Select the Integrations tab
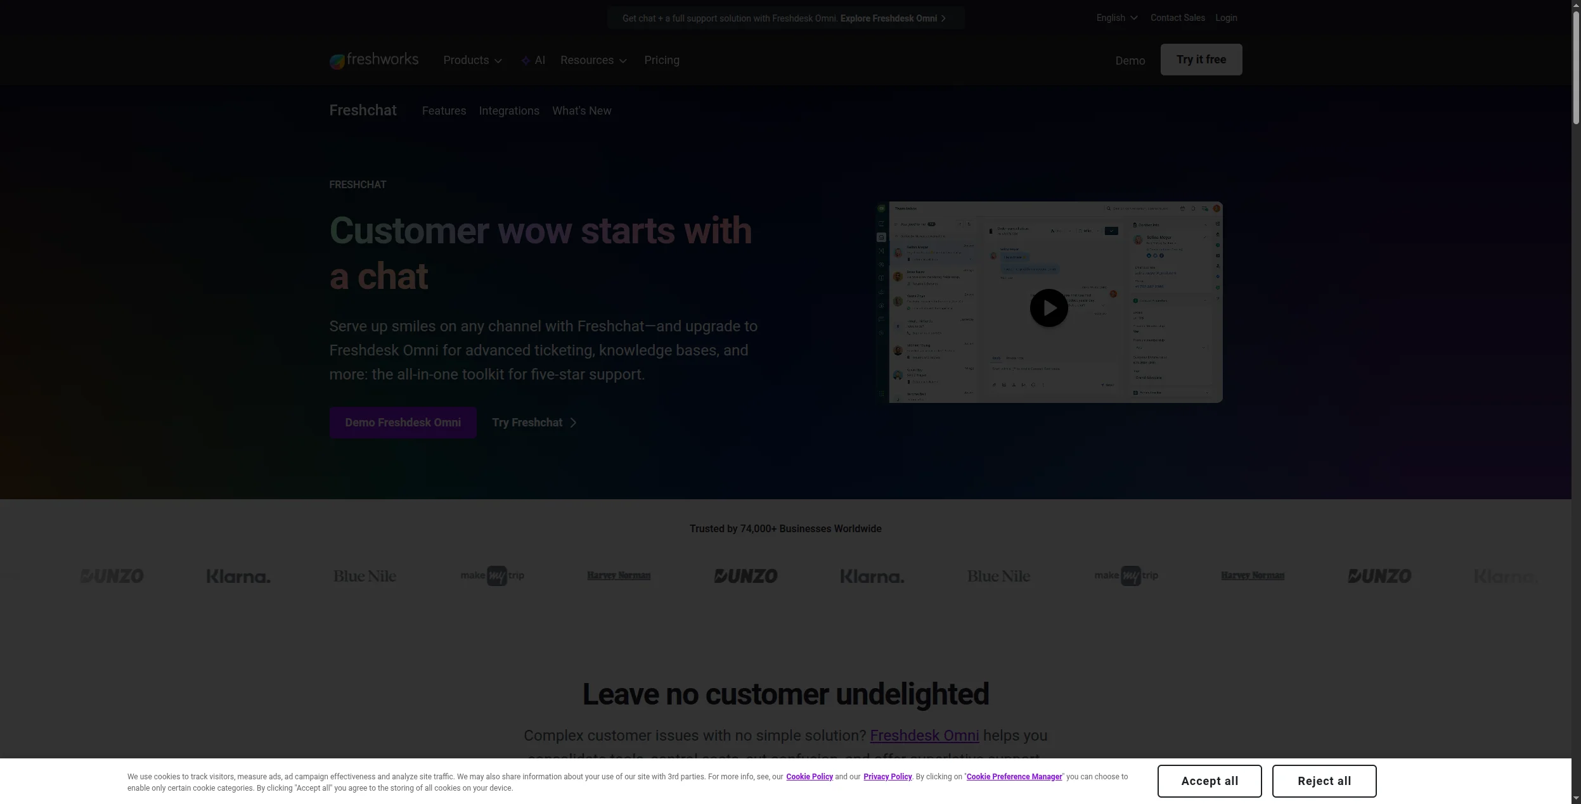 click(x=509, y=111)
